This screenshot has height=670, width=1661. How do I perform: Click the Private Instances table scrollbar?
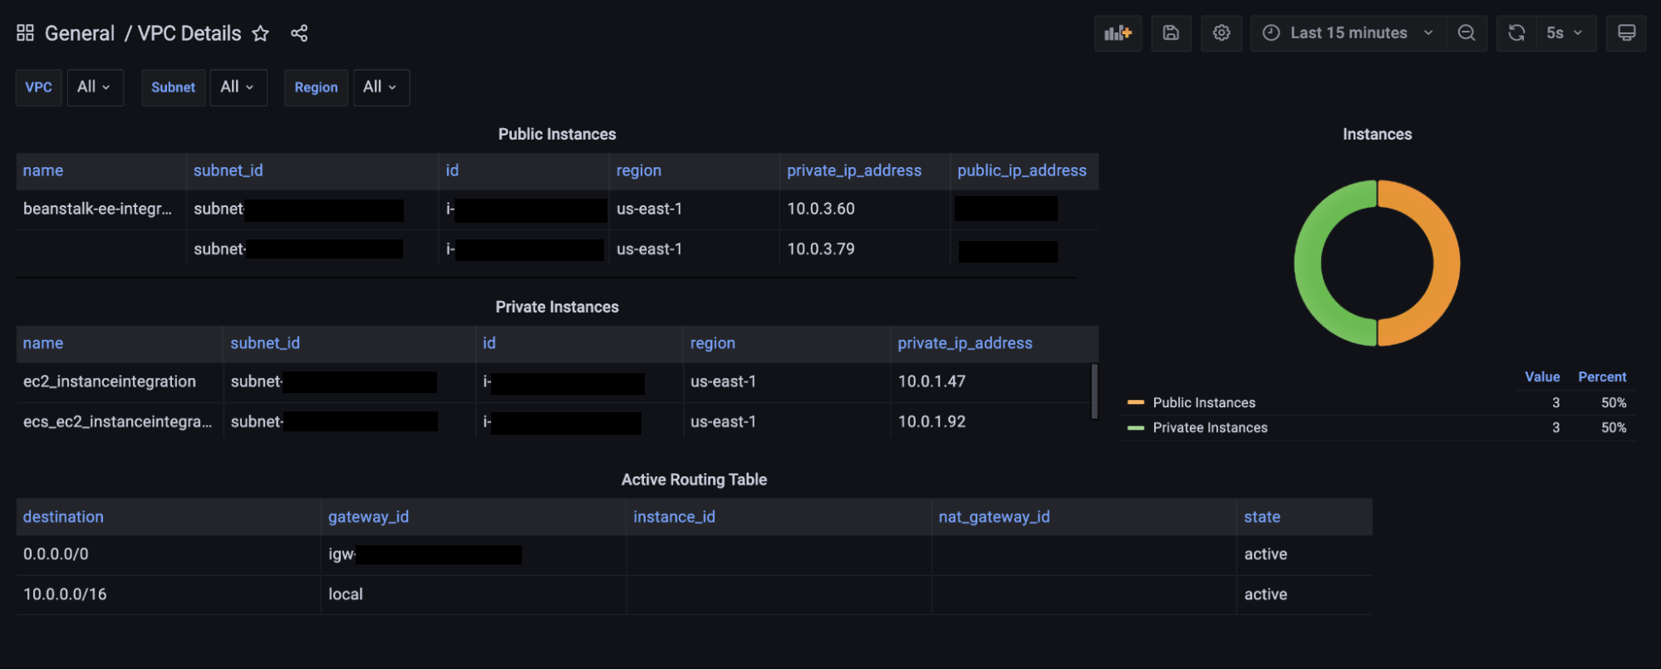1094,392
